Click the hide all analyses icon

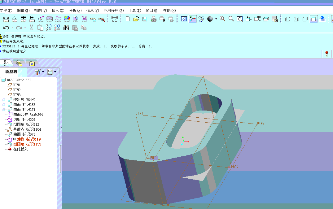(102, 20)
